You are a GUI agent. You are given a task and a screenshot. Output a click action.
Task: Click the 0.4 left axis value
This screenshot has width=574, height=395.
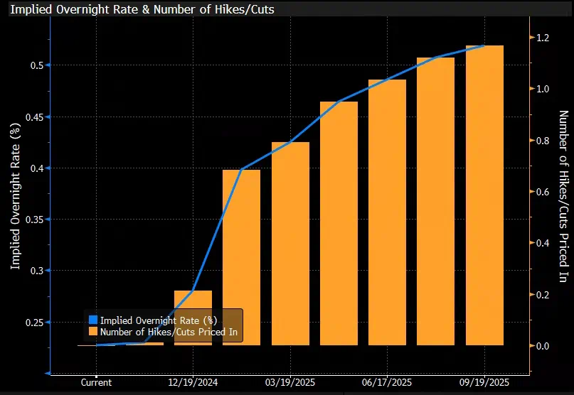tap(36, 168)
